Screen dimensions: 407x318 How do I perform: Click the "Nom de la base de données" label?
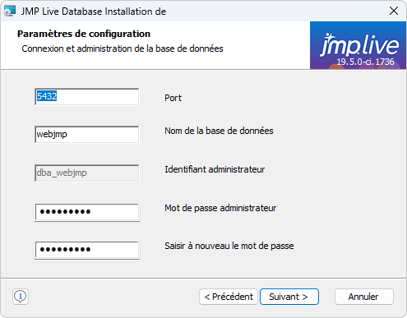tap(219, 131)
